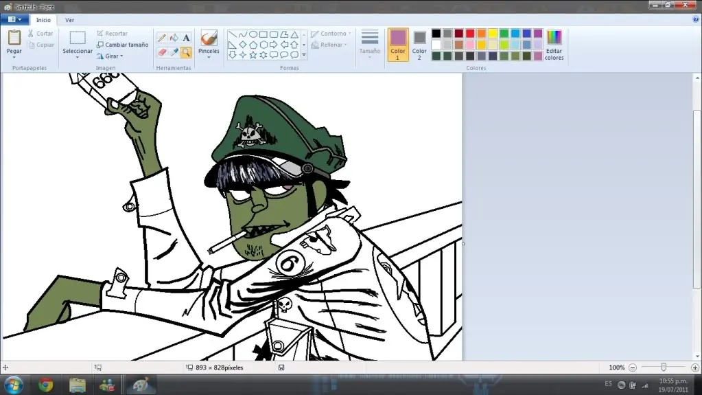Choose the down arrow shape
The image size is (702, 395).
233,55
